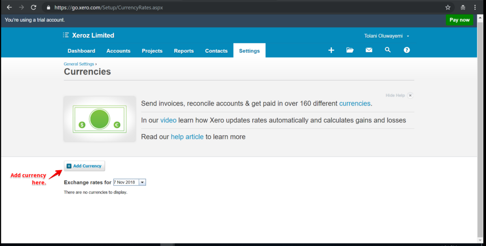Screen dimensions: 486x246
Task: Close the help panel with X icon
Action: [x=410, y=95]
